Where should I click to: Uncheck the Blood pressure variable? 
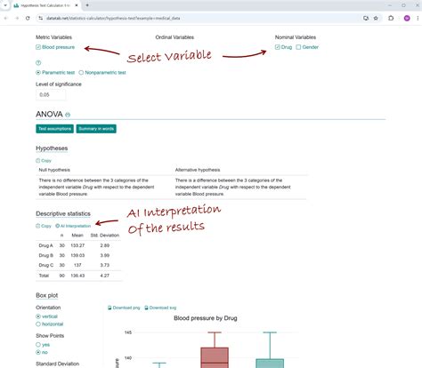[38, 47]
